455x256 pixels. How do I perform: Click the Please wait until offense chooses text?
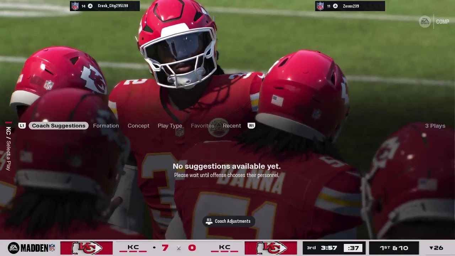coord(227,175)
